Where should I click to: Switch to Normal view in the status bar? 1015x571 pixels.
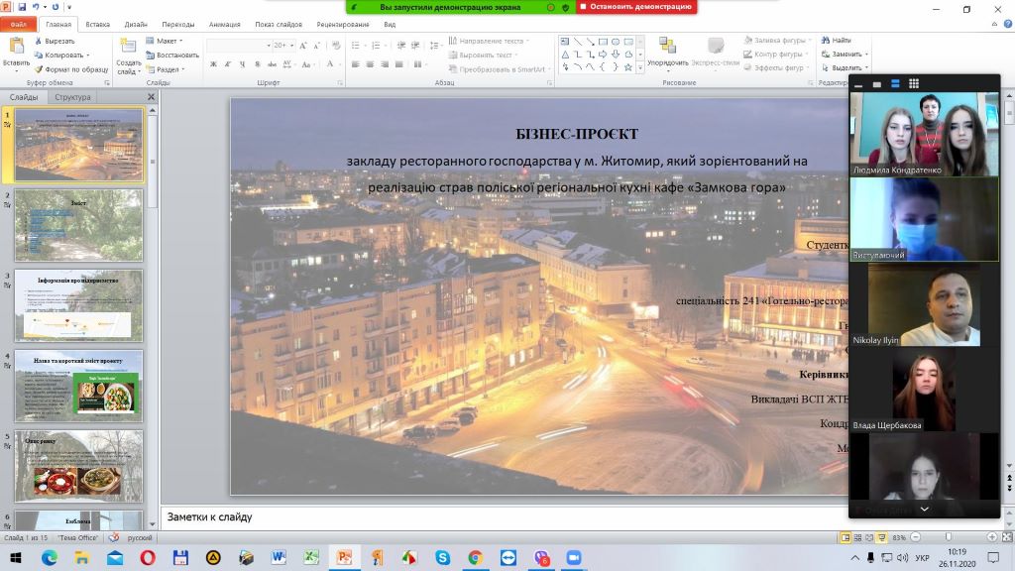846,537
